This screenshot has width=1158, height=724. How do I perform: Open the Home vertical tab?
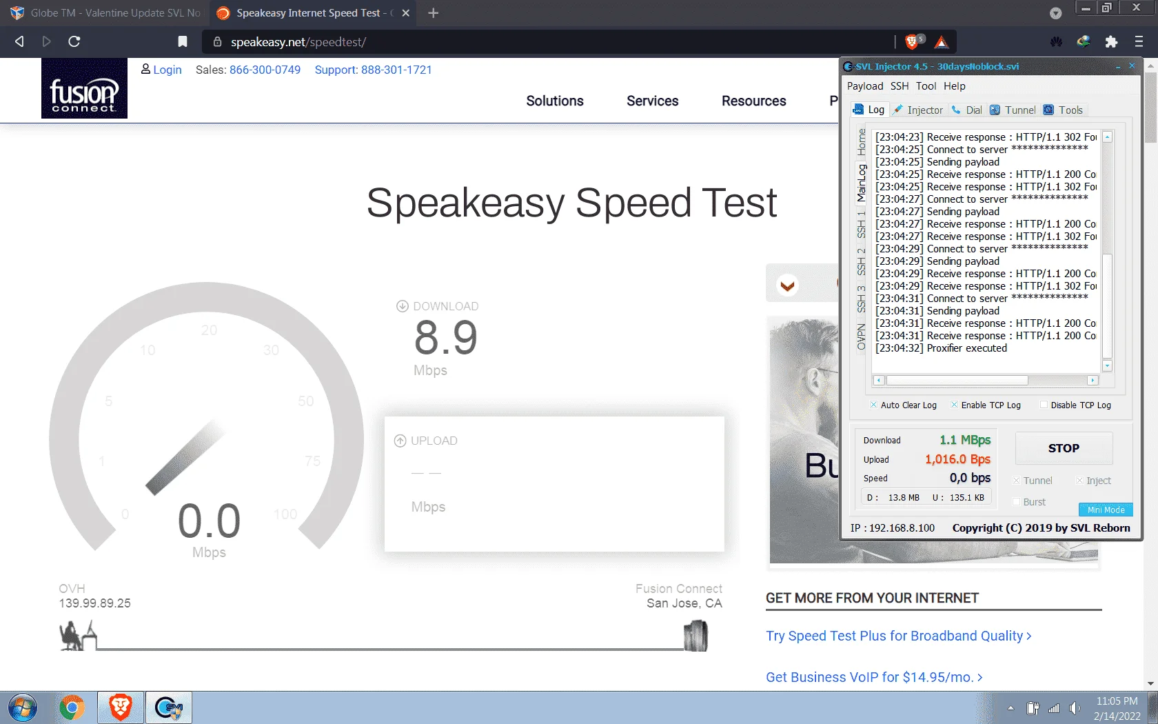coord(862,142)
